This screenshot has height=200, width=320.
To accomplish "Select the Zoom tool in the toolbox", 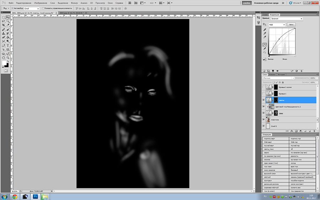I will [8, 58].
